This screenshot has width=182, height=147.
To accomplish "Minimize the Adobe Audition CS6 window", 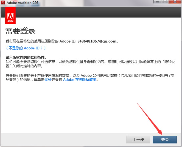I will click(157, 2).
